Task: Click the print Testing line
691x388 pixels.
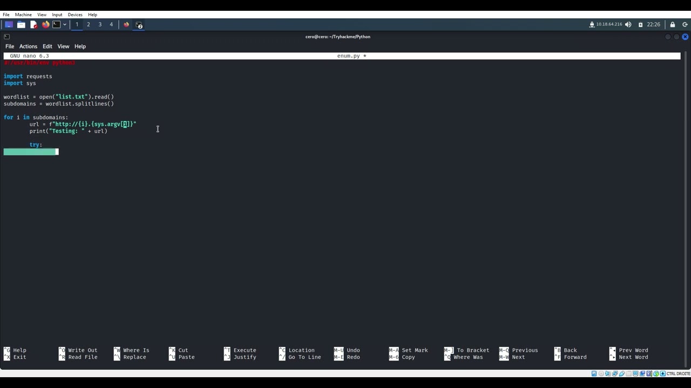Action: pos(69,131)
